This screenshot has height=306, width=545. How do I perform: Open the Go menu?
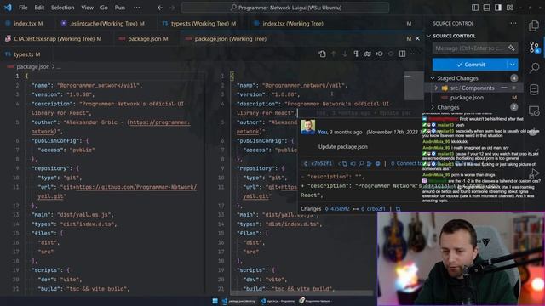point(104,8)
